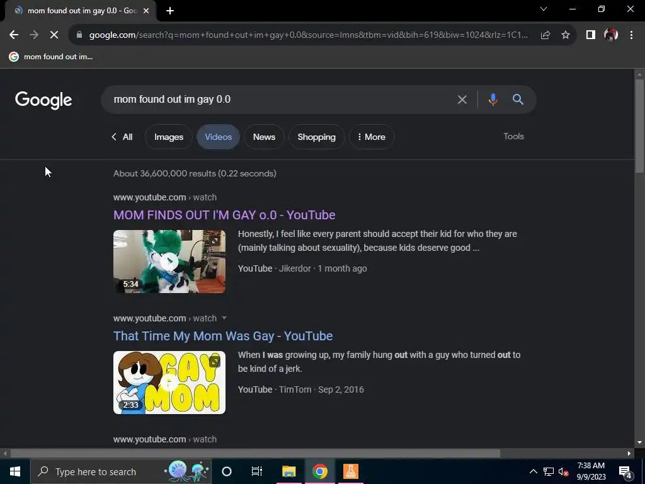Click the 'mom found out im...' bookmark
Viewport: 645px width, 484px height.
click(x=51, y=57)
